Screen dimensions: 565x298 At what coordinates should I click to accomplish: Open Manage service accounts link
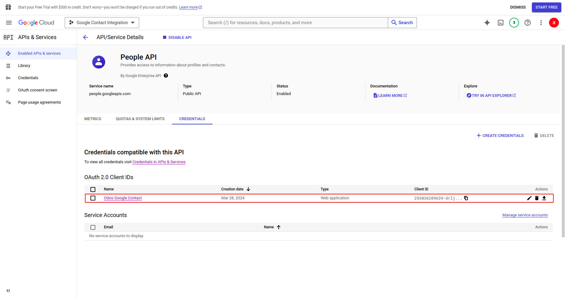525,215
